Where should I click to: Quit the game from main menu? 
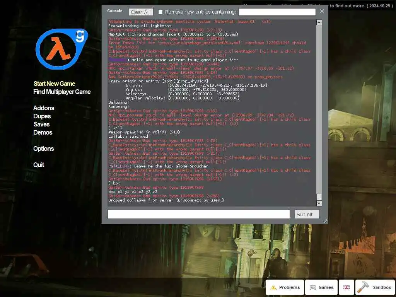pos(39,165)
